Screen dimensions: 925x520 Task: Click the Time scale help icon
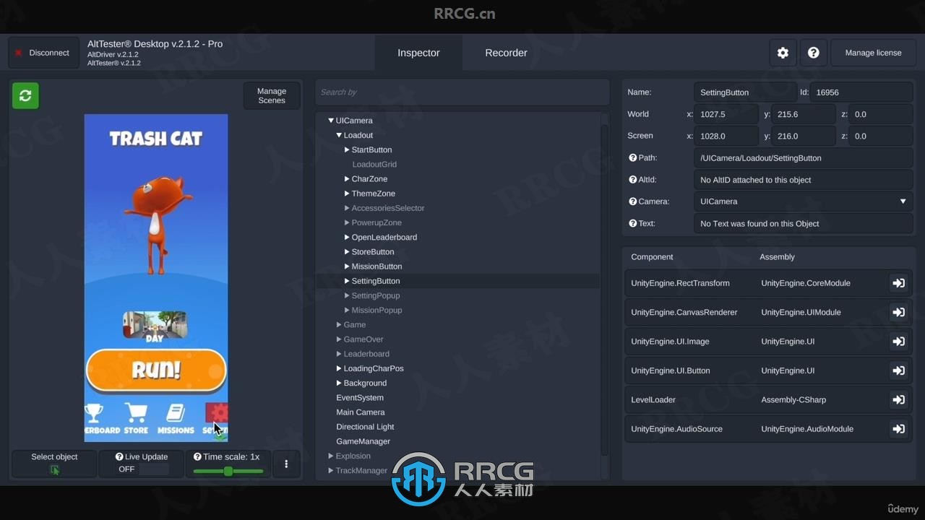[197, 456]
